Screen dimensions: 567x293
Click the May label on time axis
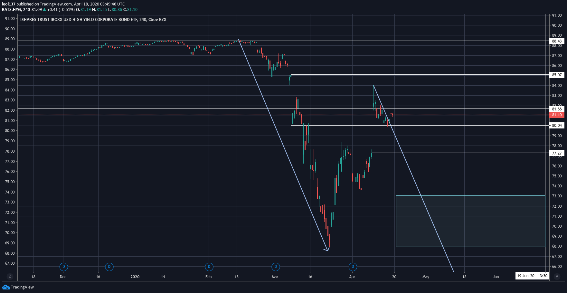pyautogui.click(x=426, y=277)
